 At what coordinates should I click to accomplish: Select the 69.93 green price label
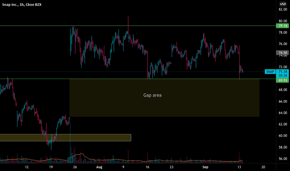283,80
